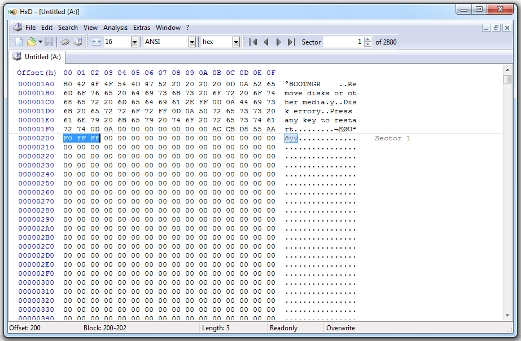Viewport: 521px width, 341px height.
Task: Click the 'Offset(h)' column header
Action: [x=37, y=73]
